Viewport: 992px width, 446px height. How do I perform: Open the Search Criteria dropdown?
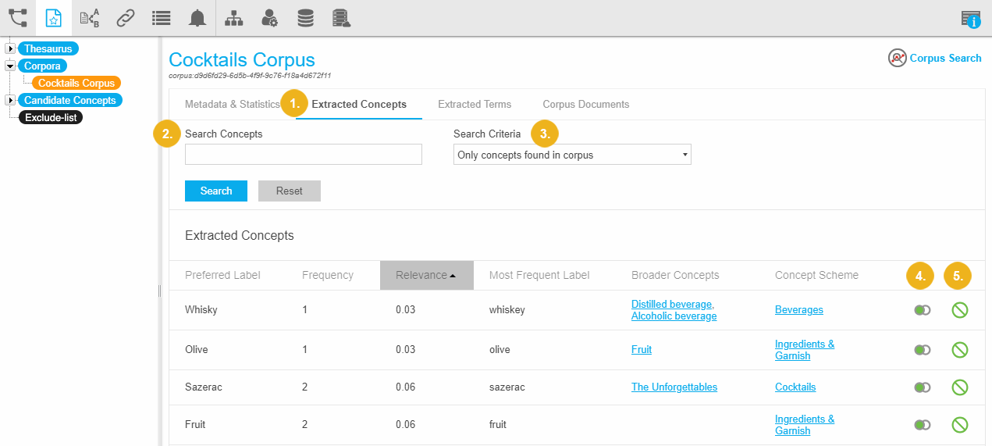tap(572, 155)
